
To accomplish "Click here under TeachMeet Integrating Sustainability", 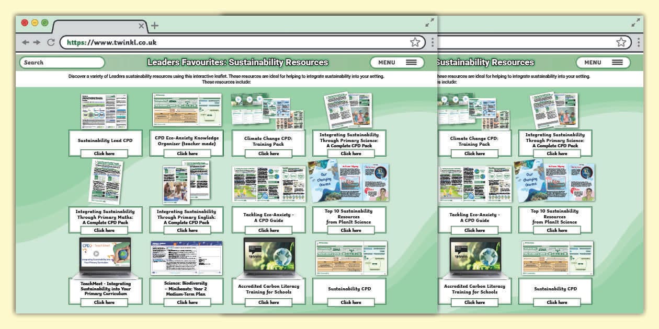I will coord(104,302).
